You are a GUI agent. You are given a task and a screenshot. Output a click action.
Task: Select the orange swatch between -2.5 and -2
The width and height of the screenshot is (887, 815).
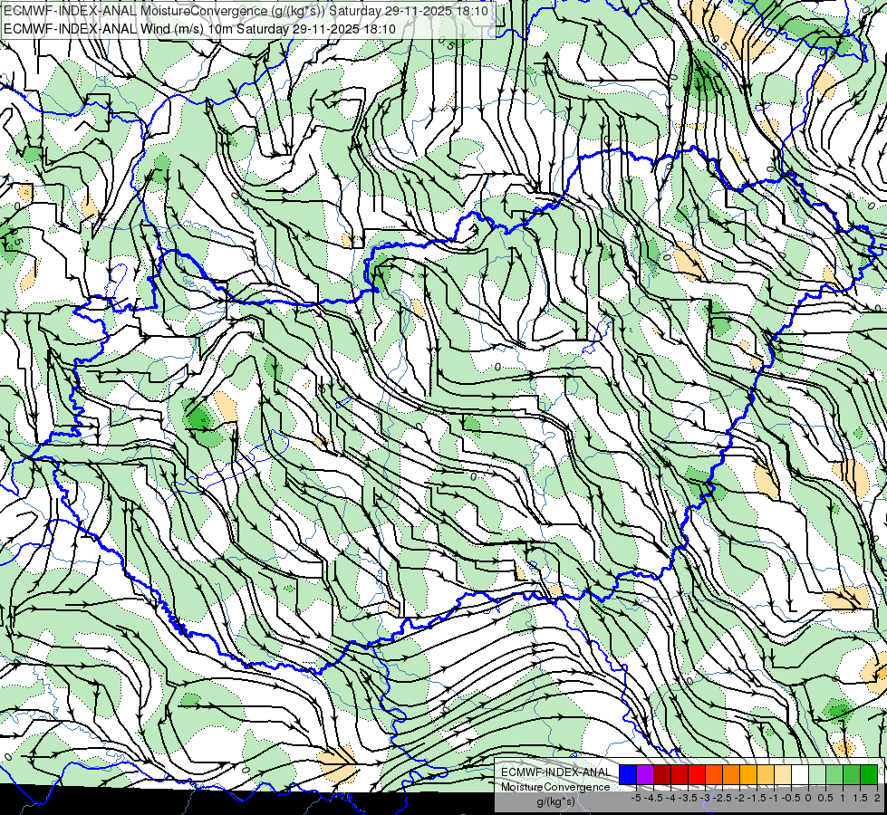[731, 774]
